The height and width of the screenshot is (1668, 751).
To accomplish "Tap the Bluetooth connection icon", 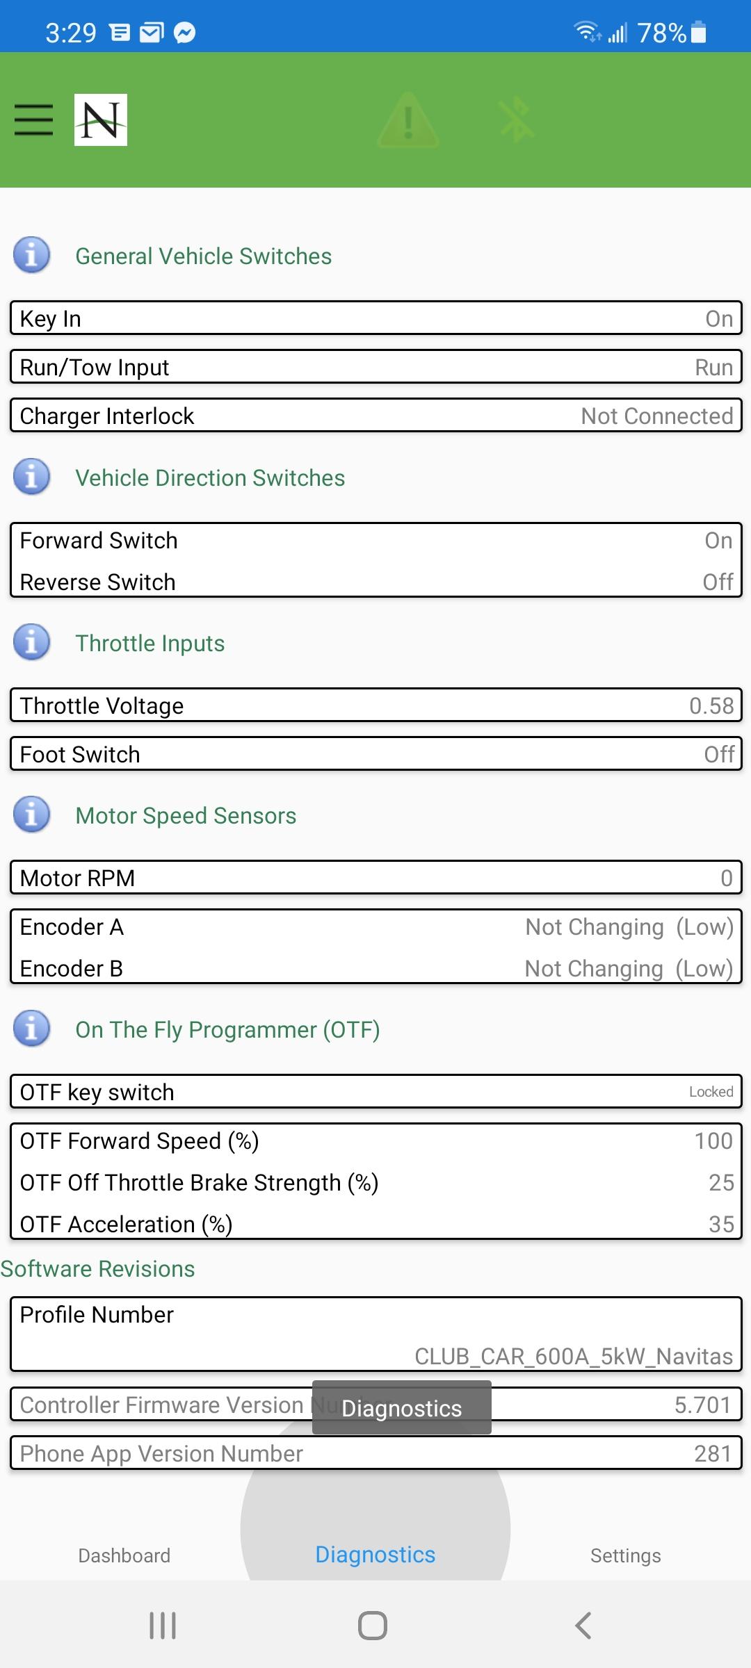I will [x=516, y=121].
